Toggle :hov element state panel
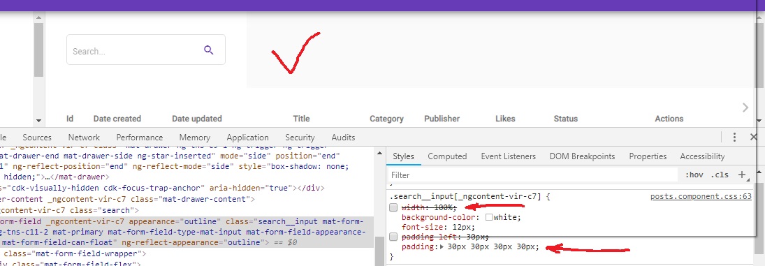765x266 pixels. (694, 175)
